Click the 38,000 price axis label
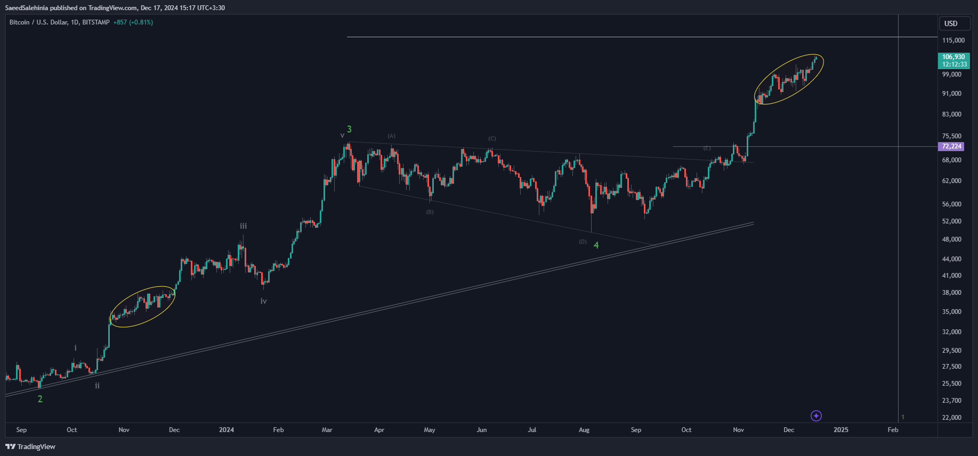978x456 pixels. pos(952,293)
